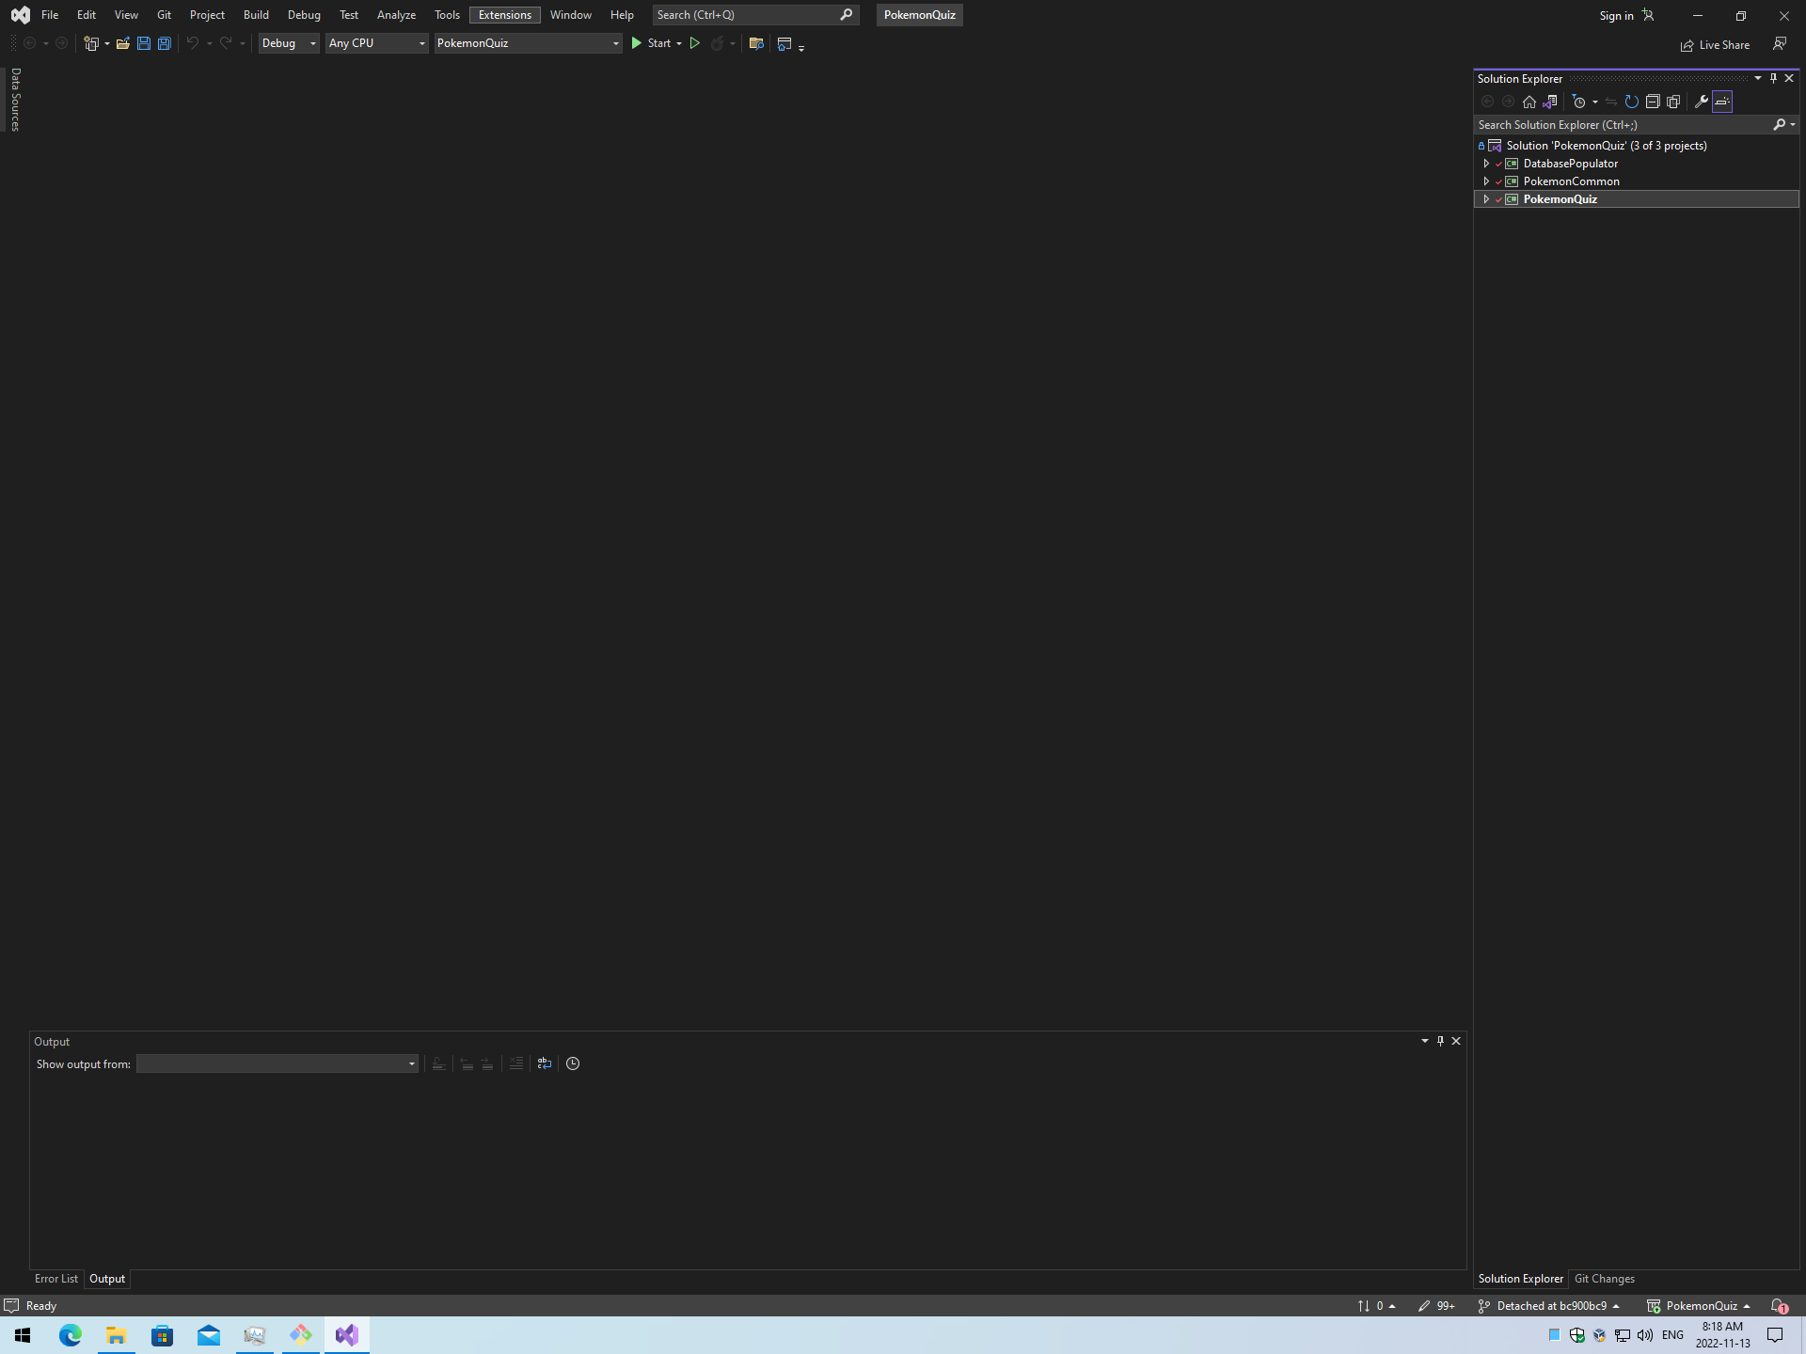1806x1354 pixels.
Task: Collapse All nodes in Solution Explorer
Action: (x=1653, y=102)
